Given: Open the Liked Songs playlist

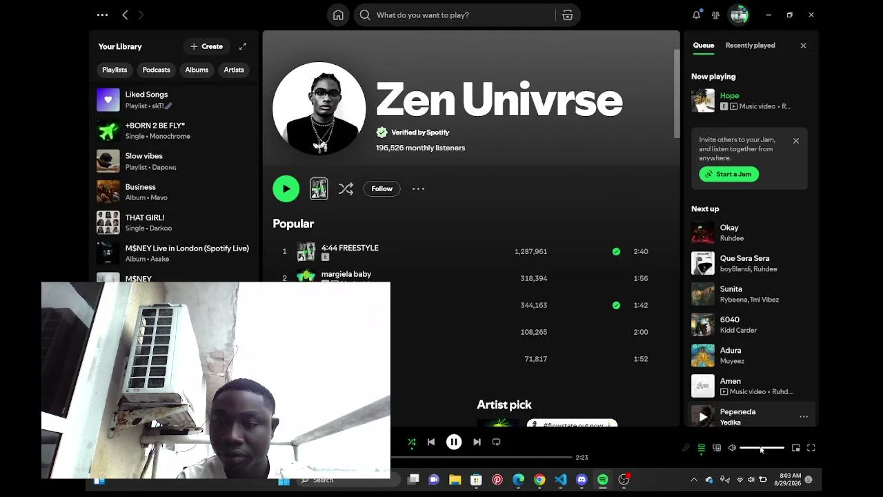Looking at the screenshot, I should click(x=175, y=99).
